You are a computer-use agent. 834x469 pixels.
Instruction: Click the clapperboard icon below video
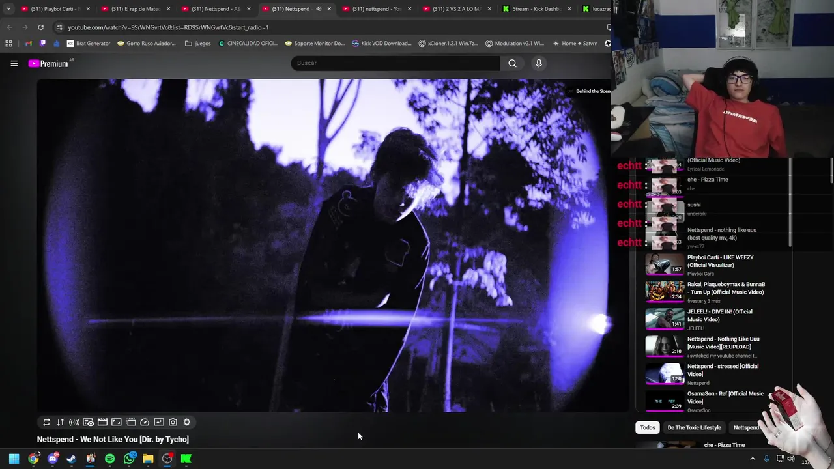tap(102, 422)
